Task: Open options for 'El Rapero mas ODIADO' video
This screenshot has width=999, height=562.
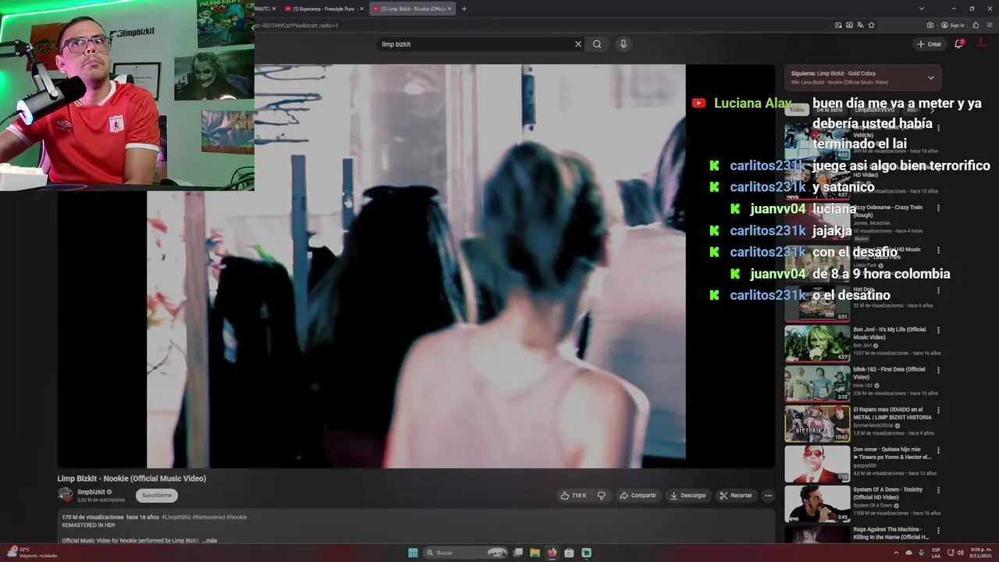Action: (x=938, y=410)
